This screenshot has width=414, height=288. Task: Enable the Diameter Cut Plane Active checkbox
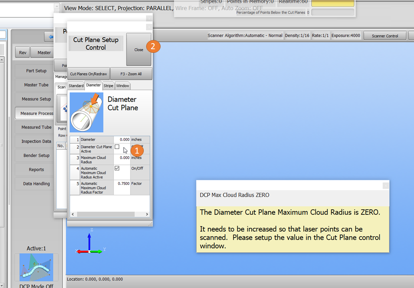(117, 147)
